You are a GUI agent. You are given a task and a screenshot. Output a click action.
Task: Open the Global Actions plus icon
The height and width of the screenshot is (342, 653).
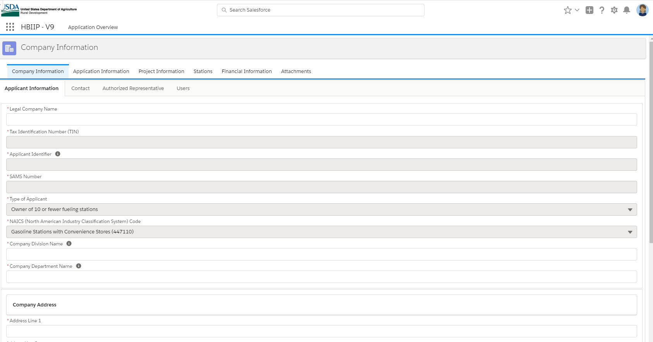coord(589,10)
